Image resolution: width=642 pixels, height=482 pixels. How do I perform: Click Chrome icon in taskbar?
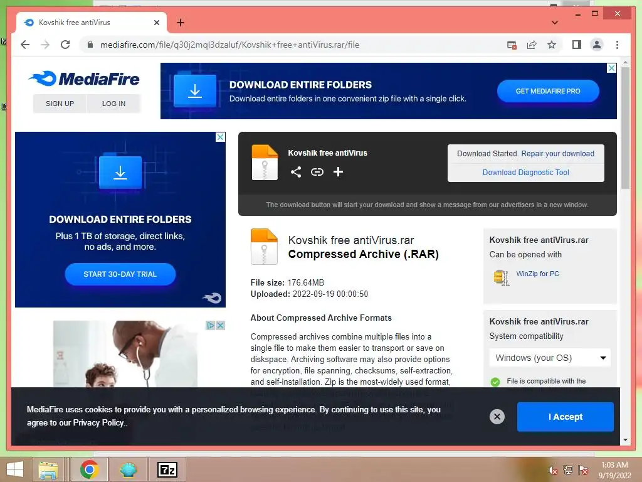click(x=89, y=469)
